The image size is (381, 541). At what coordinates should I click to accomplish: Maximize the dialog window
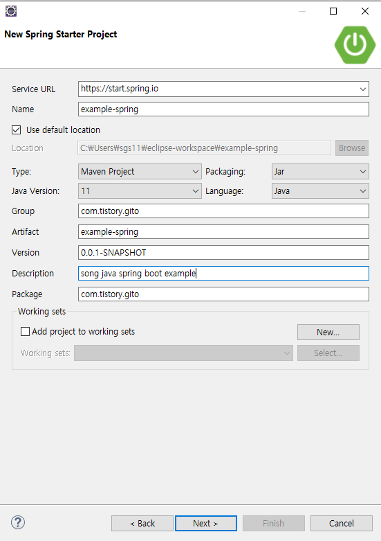tap(333, 11)
